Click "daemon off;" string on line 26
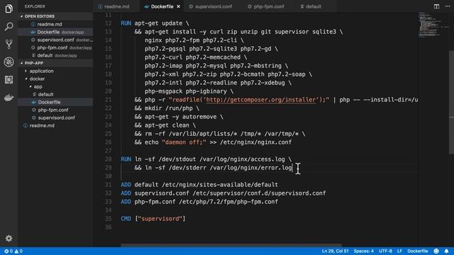 pos(184,142)
